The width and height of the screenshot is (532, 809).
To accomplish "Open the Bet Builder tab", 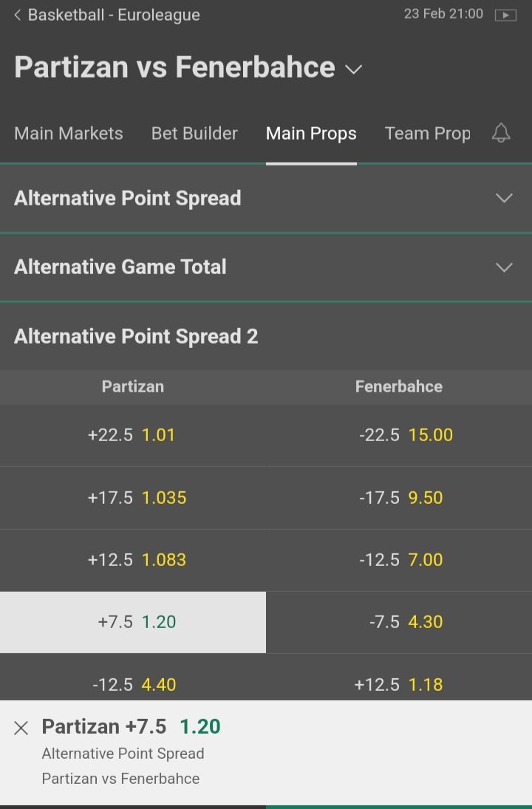I will click(x=194, y=134).
